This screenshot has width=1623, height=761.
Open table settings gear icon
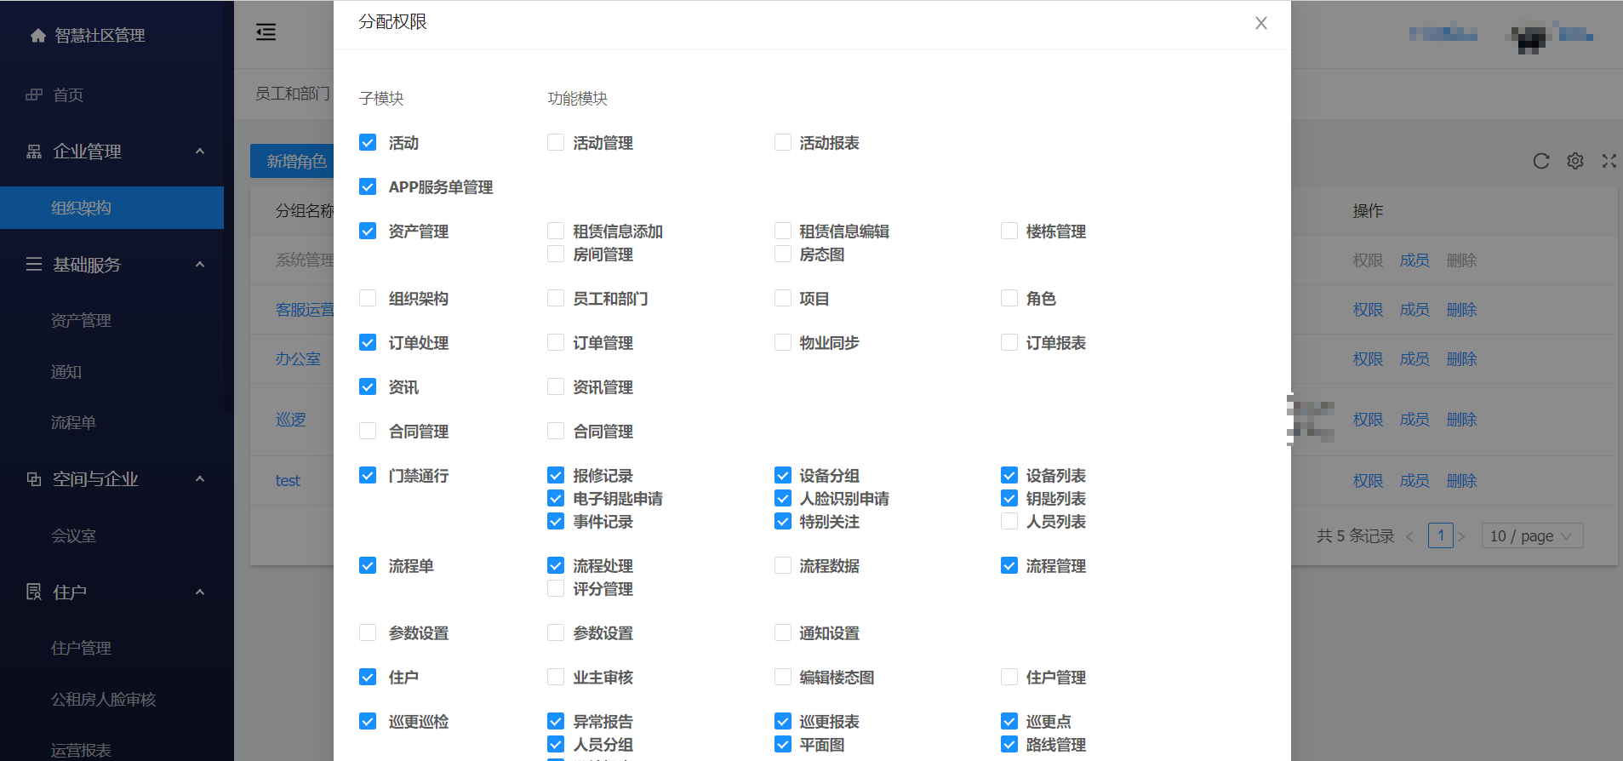click(1574, 161)
